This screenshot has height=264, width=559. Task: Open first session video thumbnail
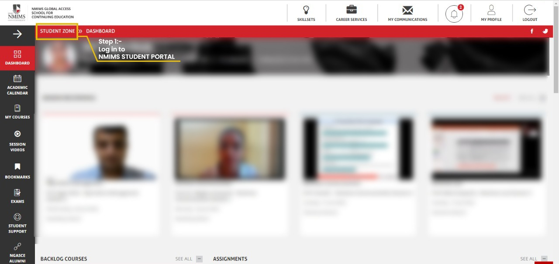pos(100,149)
